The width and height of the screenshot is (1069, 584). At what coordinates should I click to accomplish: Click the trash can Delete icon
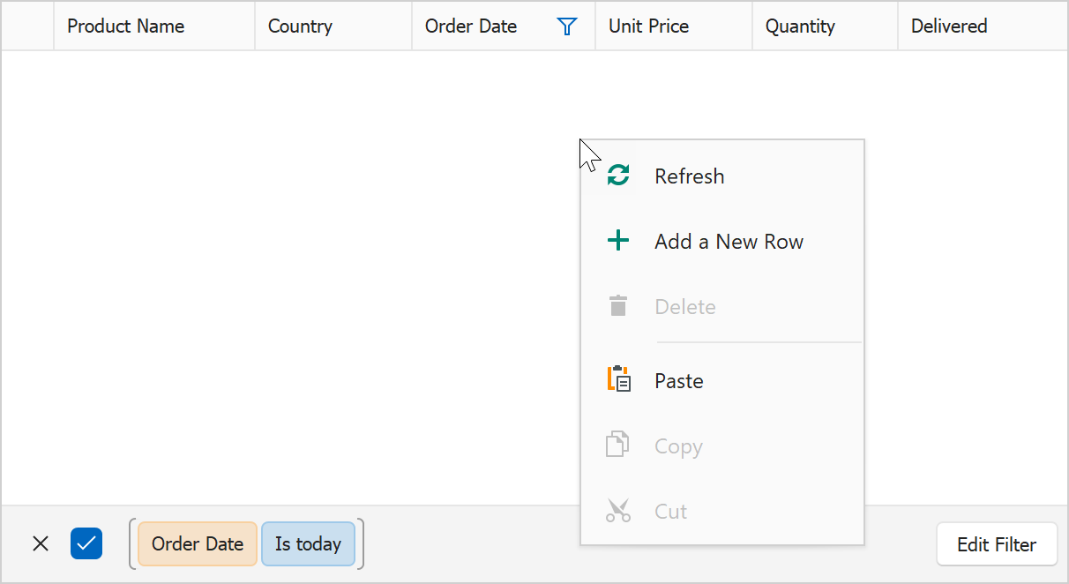coord(618,306)
